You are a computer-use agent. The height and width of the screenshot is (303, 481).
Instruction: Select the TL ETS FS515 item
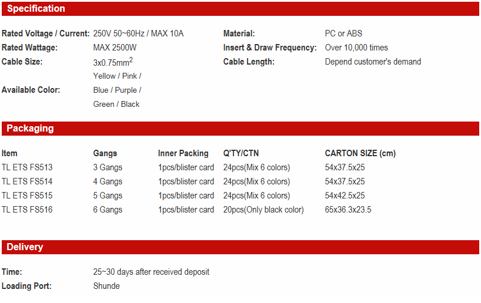pos(27,196)
